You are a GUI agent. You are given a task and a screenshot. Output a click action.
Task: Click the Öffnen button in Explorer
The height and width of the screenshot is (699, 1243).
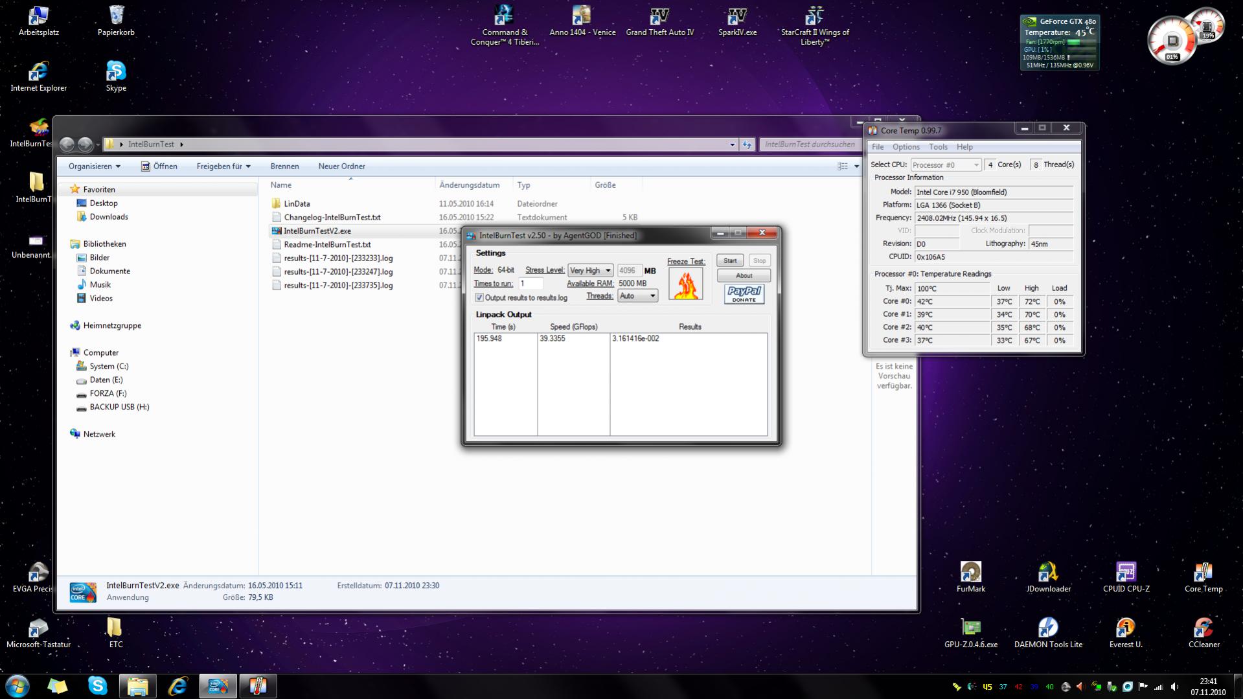159,166
